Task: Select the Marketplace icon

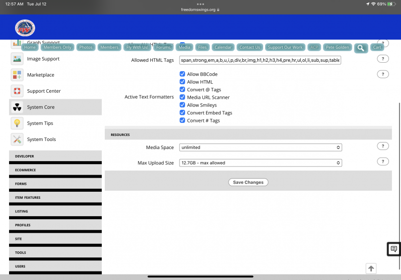Action: click(x=17, y=75)
